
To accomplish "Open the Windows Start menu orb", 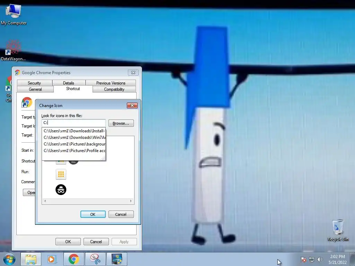I will click(x=9, y=259).
